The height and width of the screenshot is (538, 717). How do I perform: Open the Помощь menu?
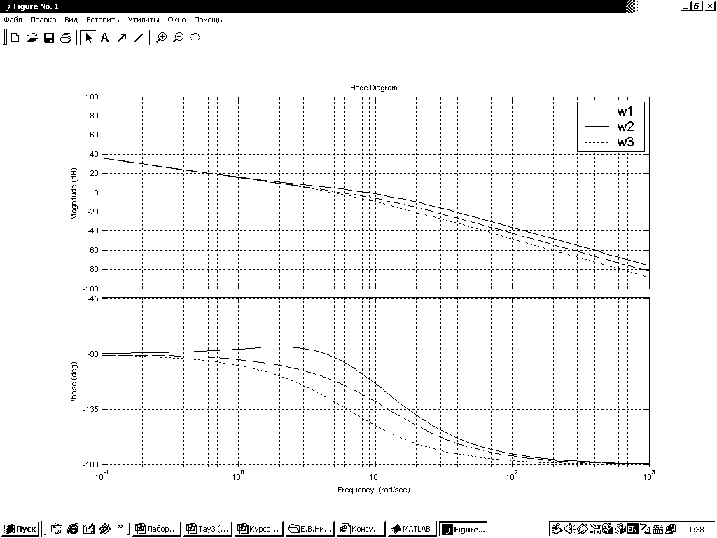[208, 20]
